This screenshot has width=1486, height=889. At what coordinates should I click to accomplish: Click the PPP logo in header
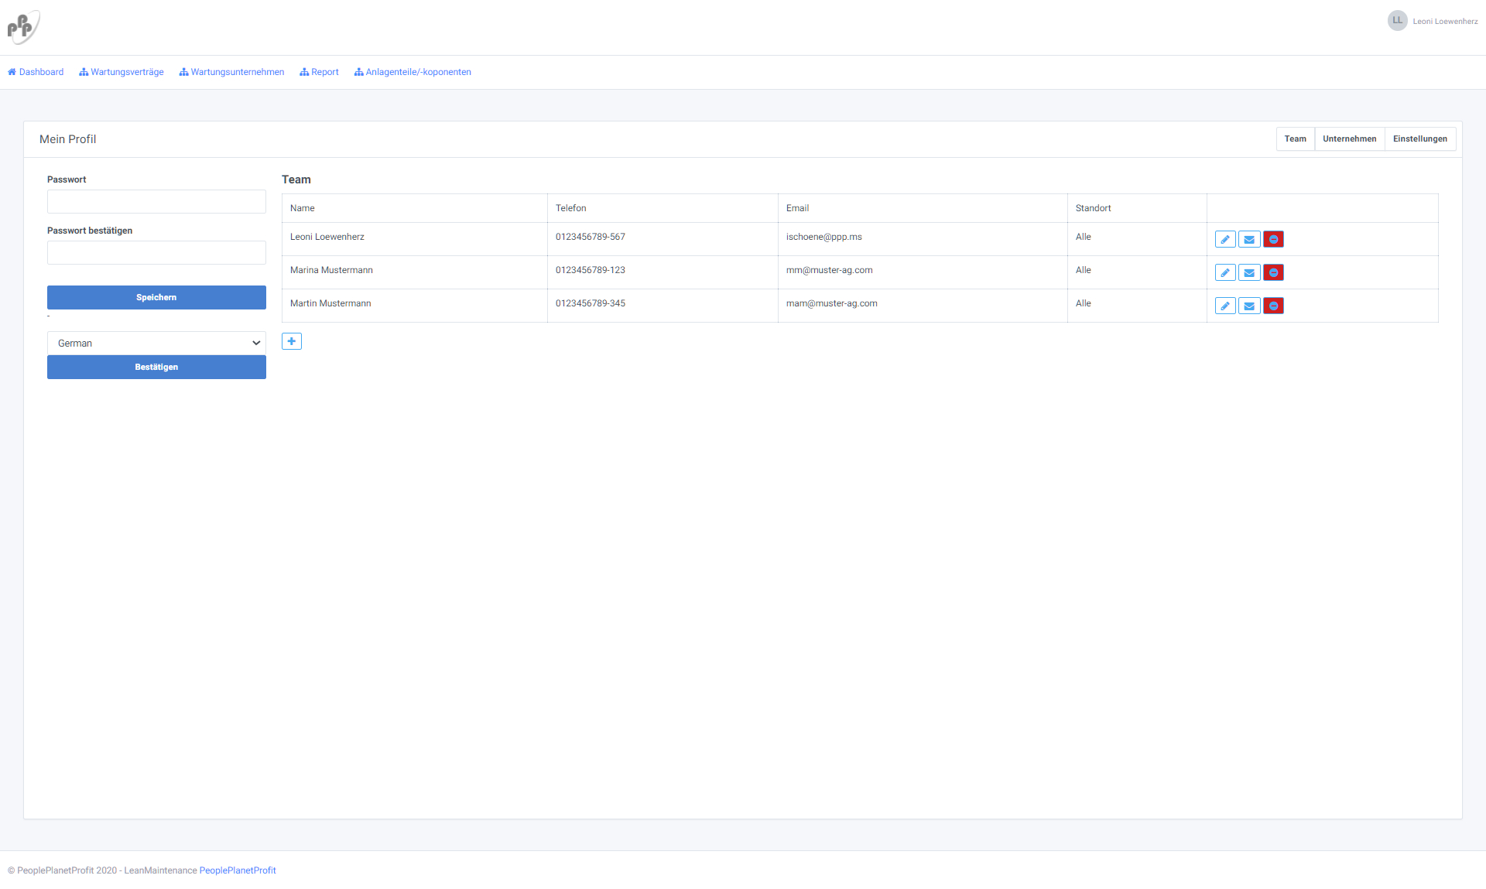(x=23, y=27)
